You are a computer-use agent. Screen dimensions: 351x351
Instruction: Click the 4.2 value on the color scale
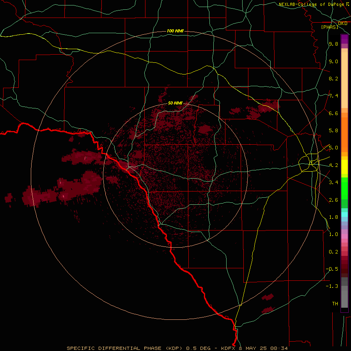(x=333, y=165)
